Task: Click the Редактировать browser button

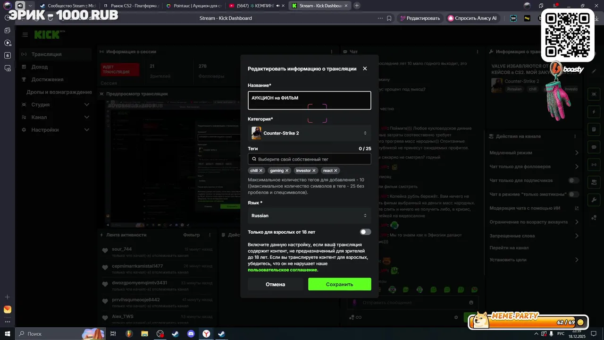Action: [x=420, y=18]
